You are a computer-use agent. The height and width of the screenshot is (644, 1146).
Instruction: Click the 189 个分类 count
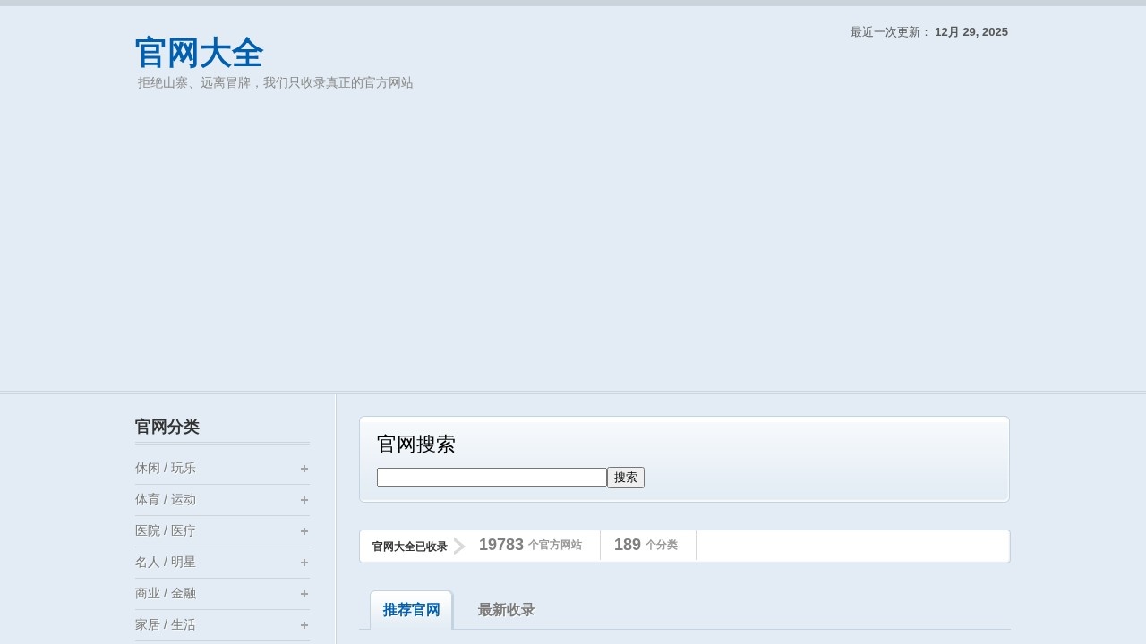[646, 545]
